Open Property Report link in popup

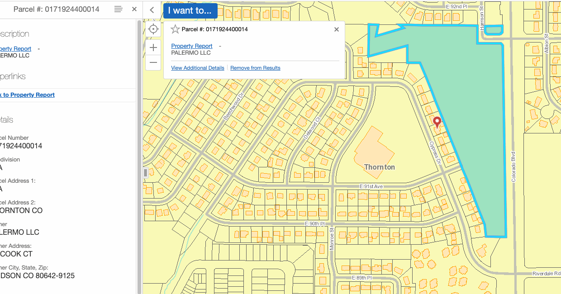tap(192, 46)
